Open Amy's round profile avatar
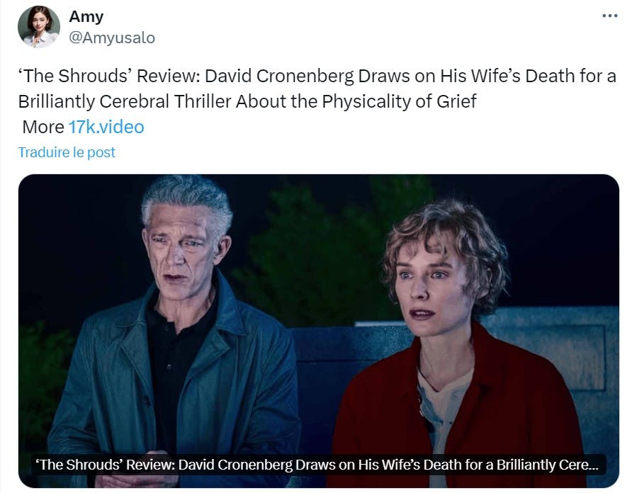Viewport: 632px width, 493px height. (39, 27)
